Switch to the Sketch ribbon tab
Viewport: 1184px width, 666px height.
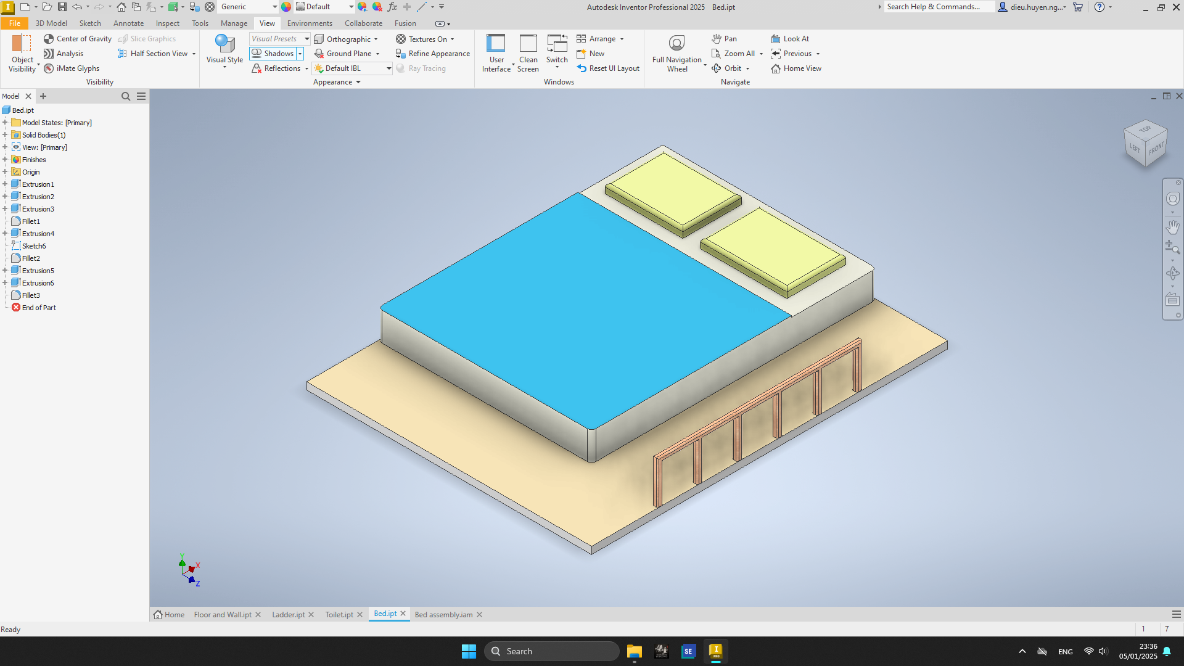tap(90, 23)
